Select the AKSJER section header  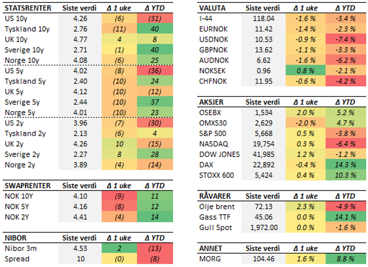coord(211,102)
